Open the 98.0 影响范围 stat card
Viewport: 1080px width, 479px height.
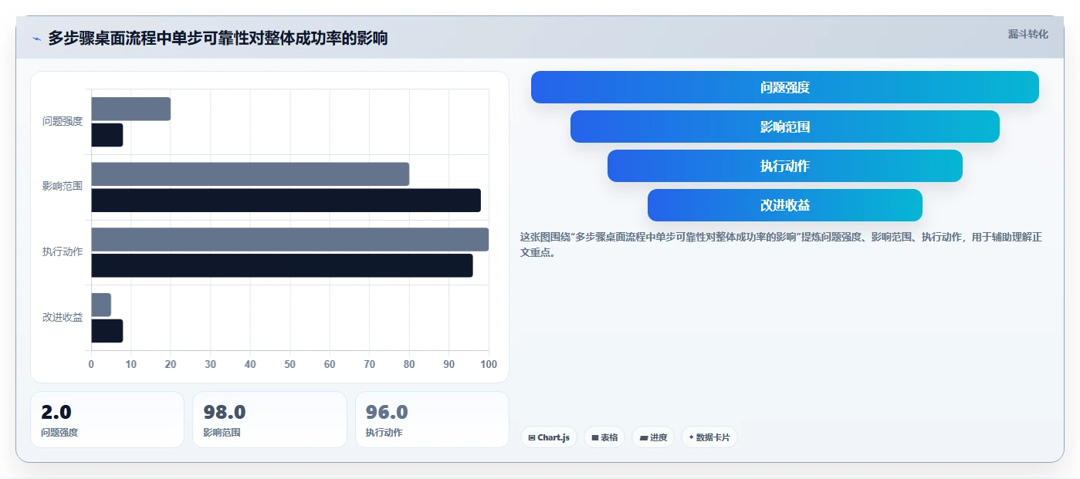(269, 420)
